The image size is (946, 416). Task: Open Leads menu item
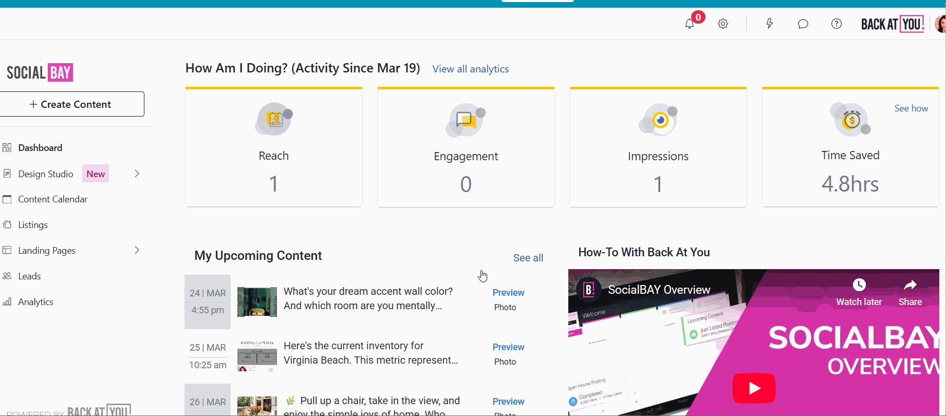point(29,276)
